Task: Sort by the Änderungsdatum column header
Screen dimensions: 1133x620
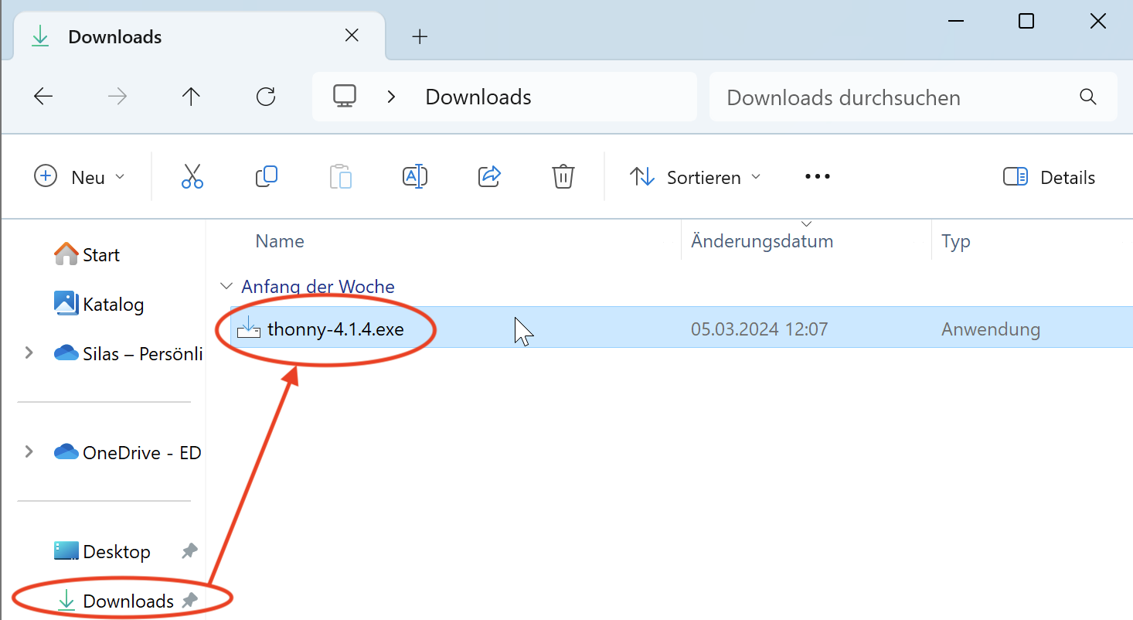Action: (762, 241)
